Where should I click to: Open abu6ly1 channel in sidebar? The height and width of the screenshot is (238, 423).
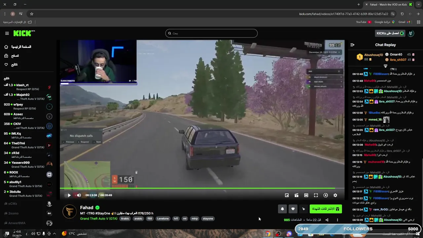[28, 184]
